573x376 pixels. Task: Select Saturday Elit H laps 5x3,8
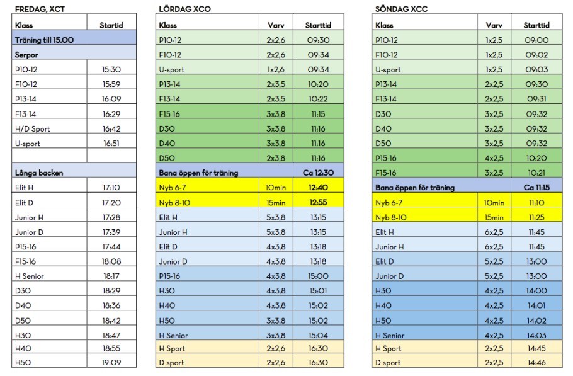[276, 217]
